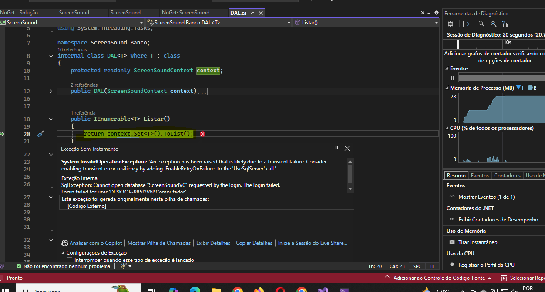Click the diagnostic timeline ruler selection marker
Viewport: 545px width, 292px height.
coord(458,44)
